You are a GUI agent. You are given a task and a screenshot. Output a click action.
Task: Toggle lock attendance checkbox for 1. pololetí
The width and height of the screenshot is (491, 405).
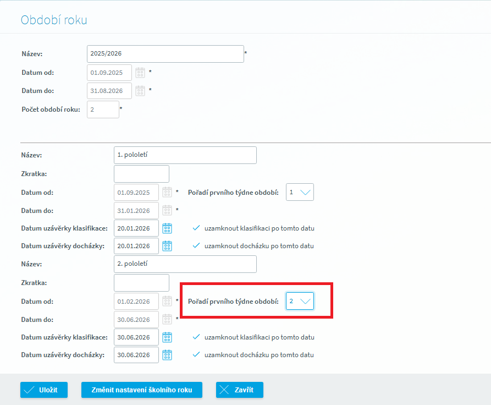[196, 246]
